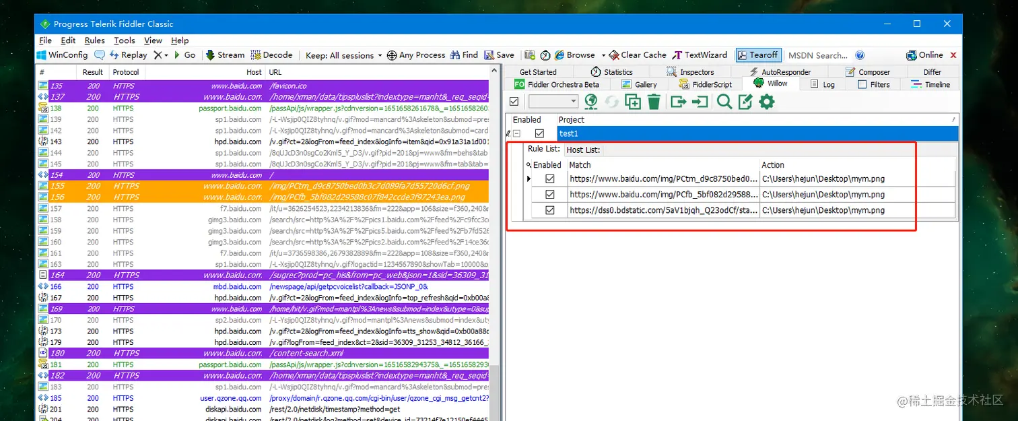Save sessions with Save button
Viewport: 1018px width, 421px height.
[x=499, y=55]
